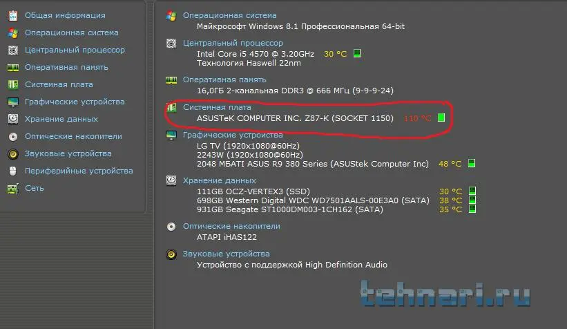Open the Операционная система heading link
The width and height of the screenshot is (567, 329).
click(229, 15)
